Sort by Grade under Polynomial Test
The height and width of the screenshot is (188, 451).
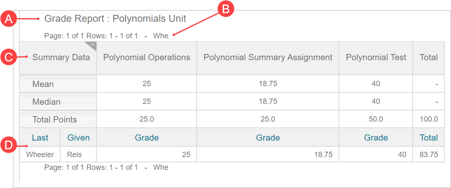pos(376,138)
